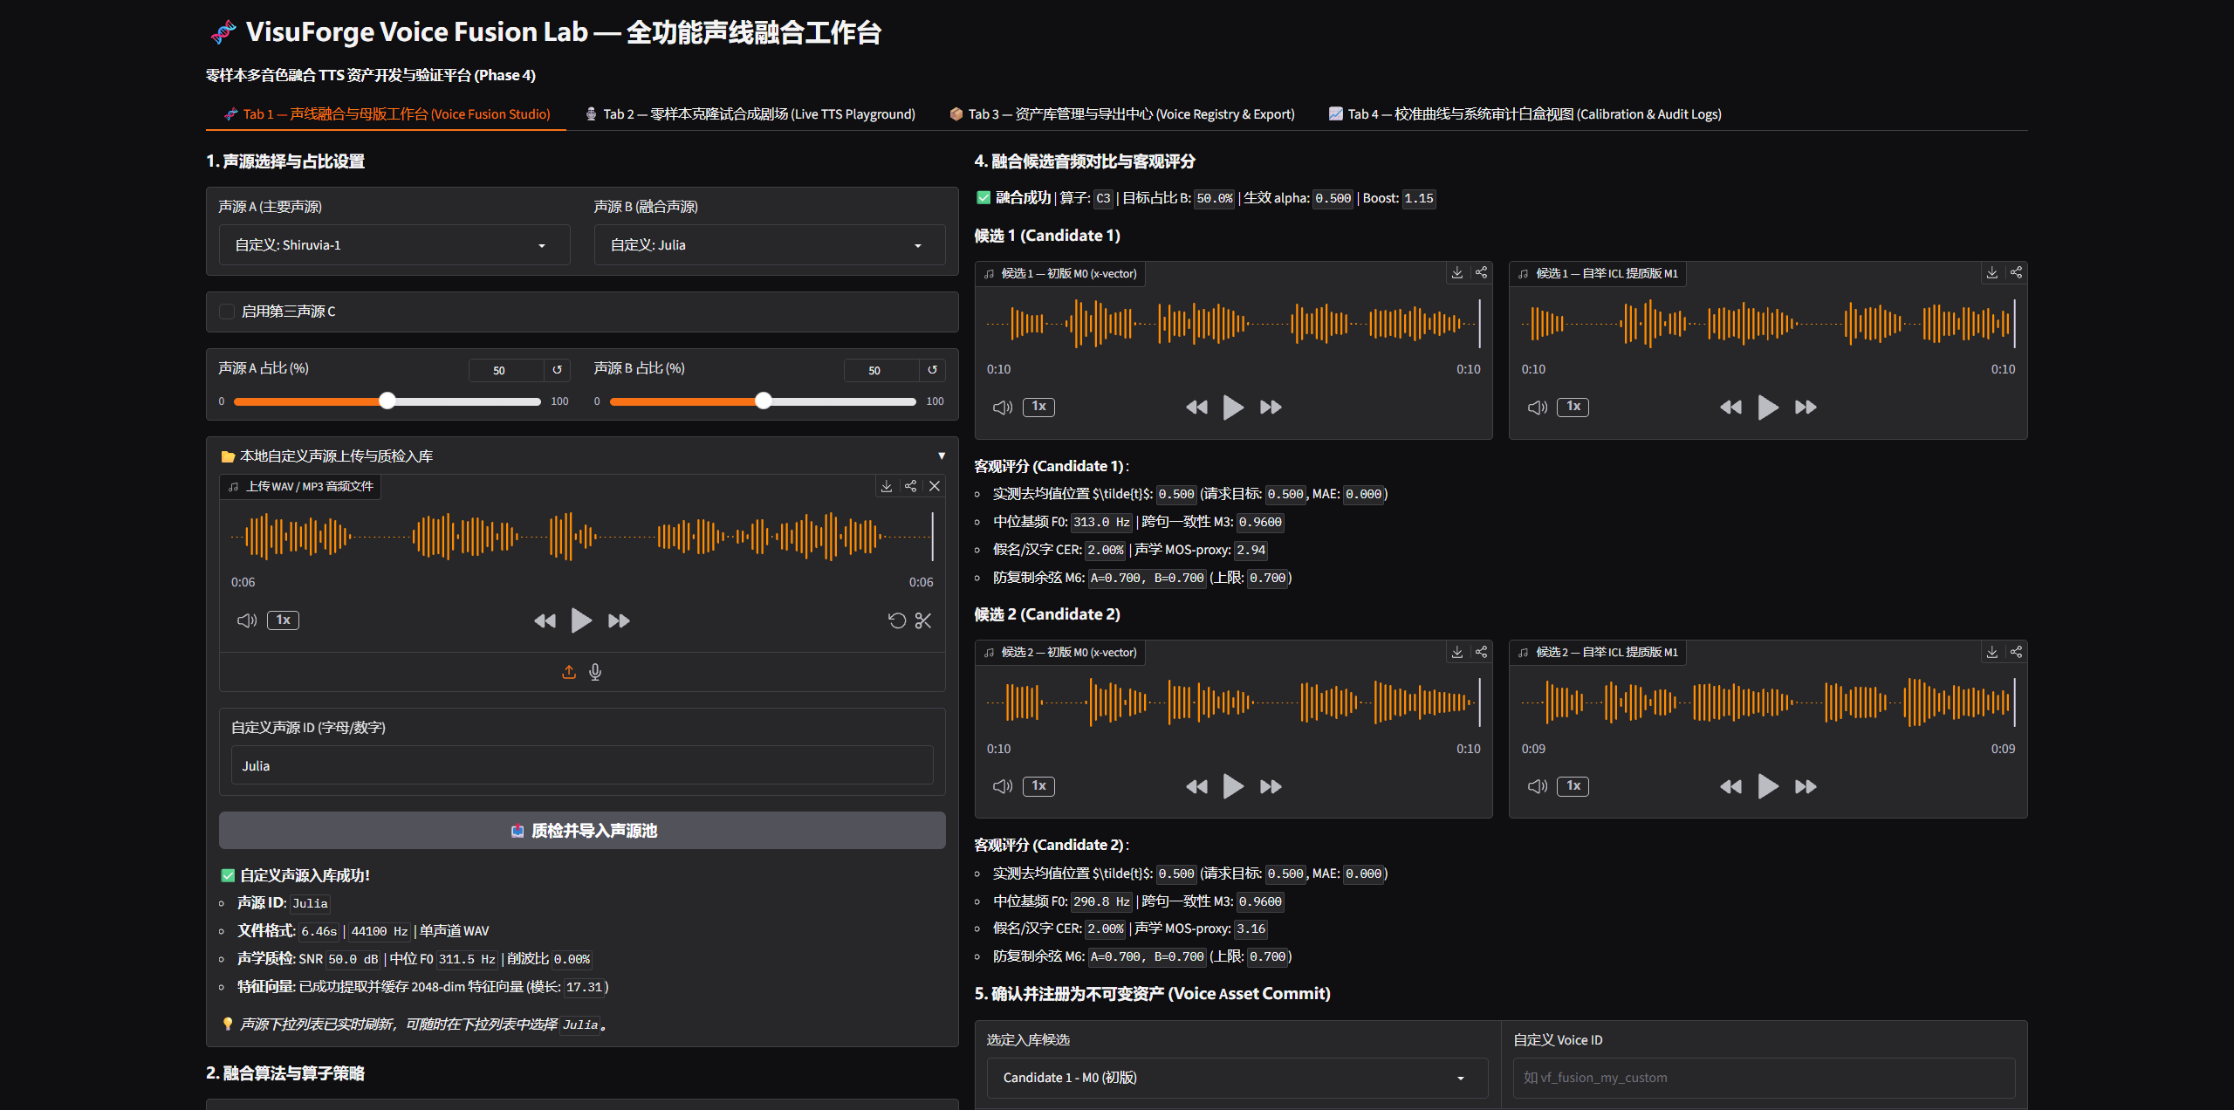Switch to Tab 2 Live TTS Playground

(750, 114)
